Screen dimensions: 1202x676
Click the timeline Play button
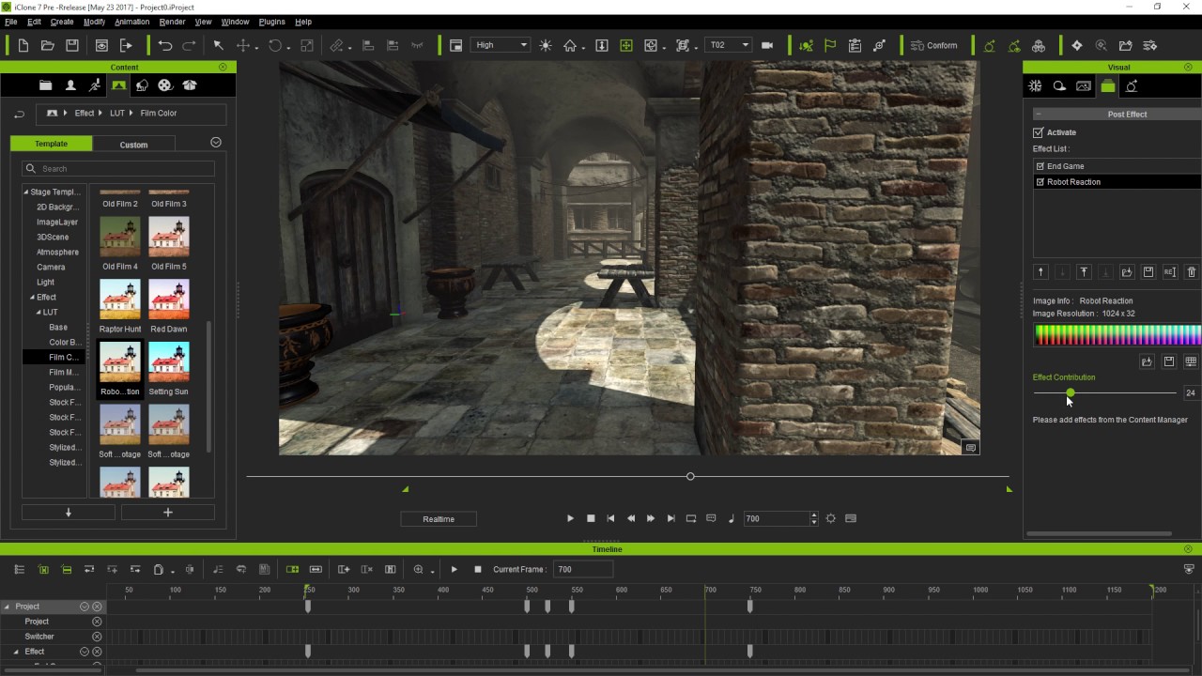[455, 569]
